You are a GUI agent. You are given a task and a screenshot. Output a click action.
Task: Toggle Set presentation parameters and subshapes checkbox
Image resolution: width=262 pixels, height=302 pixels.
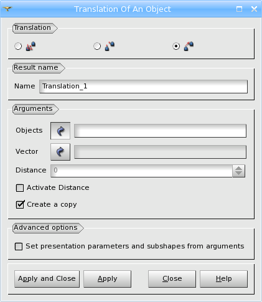[19, 247]
